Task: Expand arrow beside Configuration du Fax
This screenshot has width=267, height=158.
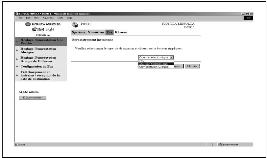Action: tap(17, 66)
